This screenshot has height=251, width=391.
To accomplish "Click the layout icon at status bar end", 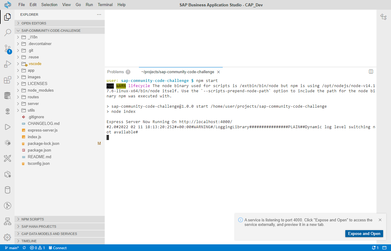I will (385, 248).
